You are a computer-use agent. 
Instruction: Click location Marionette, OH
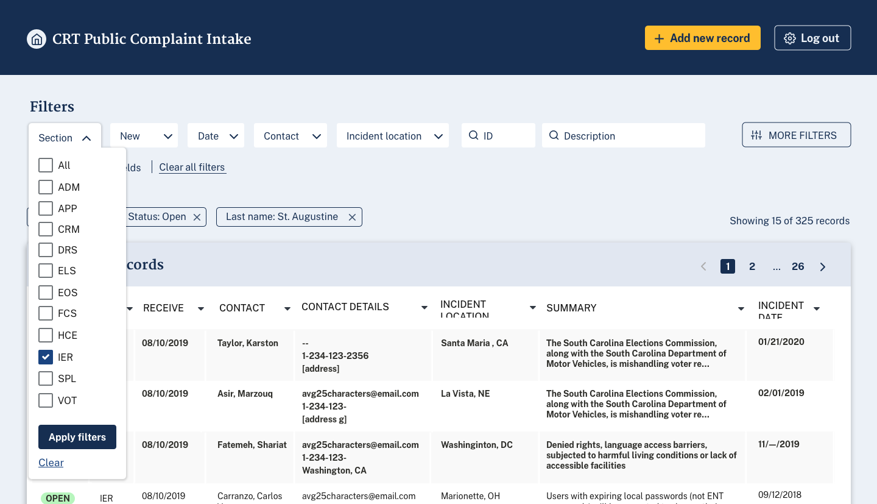coord(470,496)
